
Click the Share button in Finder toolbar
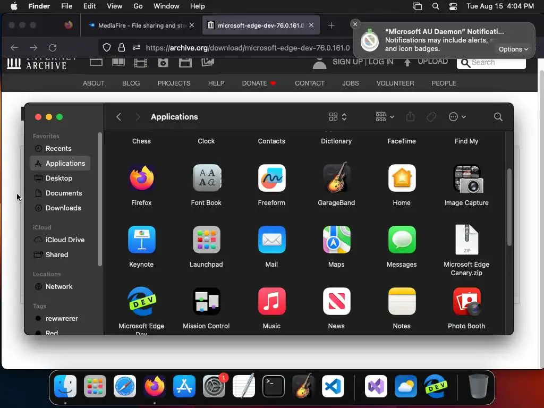(410, 116)
